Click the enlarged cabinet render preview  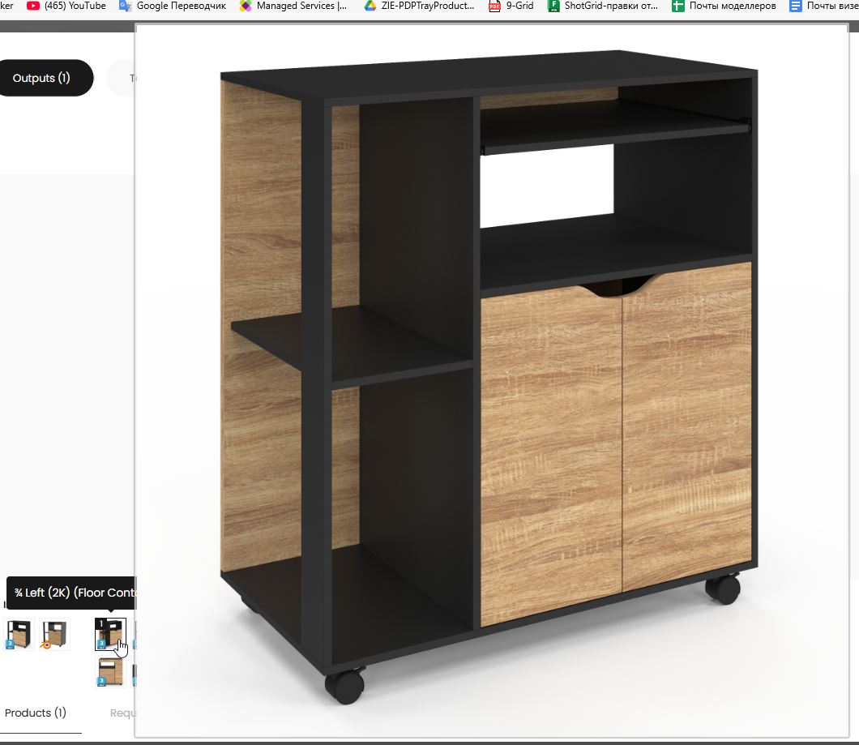(491, 380)
